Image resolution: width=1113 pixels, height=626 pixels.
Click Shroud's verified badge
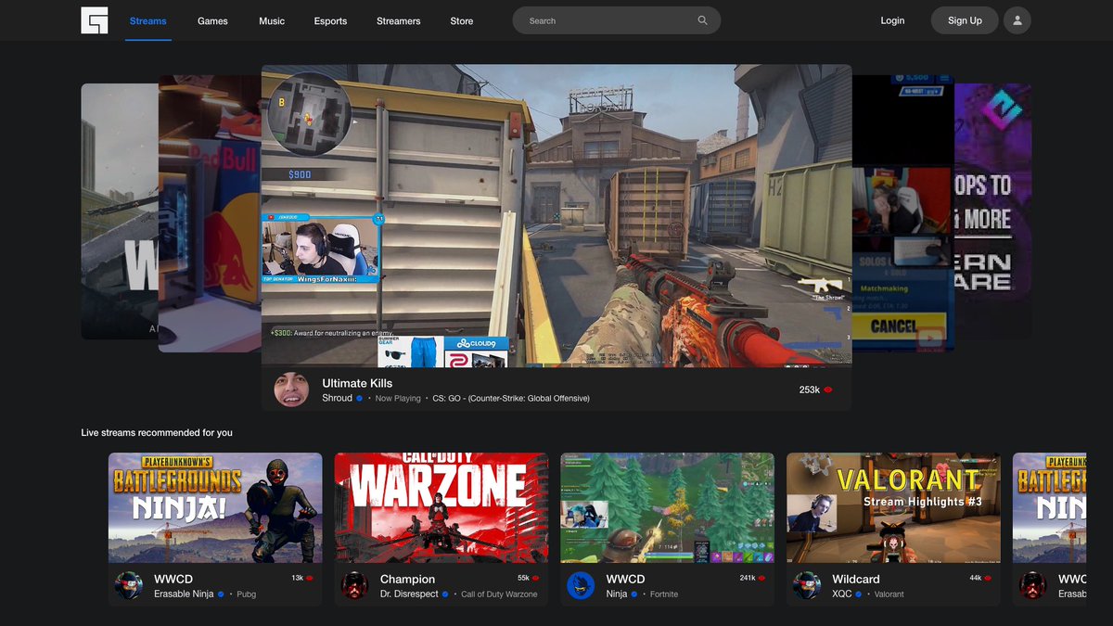coord(360,398)
